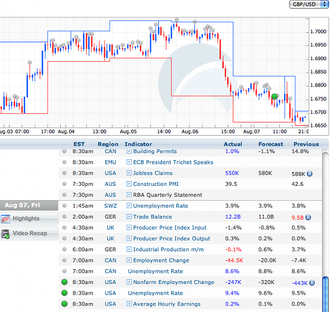Select the Aug 07, Fri date tab
The width and height of the screenshot is (330, 312).
click(x=29, y=205)
